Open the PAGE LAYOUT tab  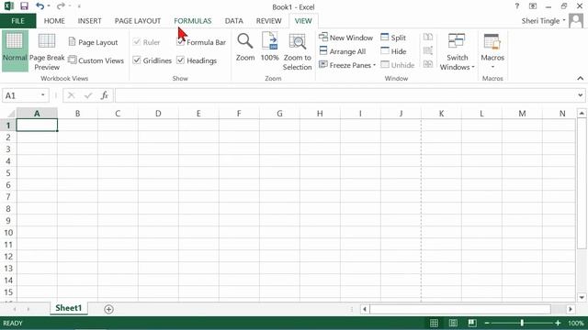(138, 21)
